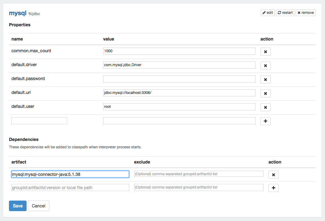Cancel editing the interpreter
This screenshot has height=221, width=325.
[39, 206]
